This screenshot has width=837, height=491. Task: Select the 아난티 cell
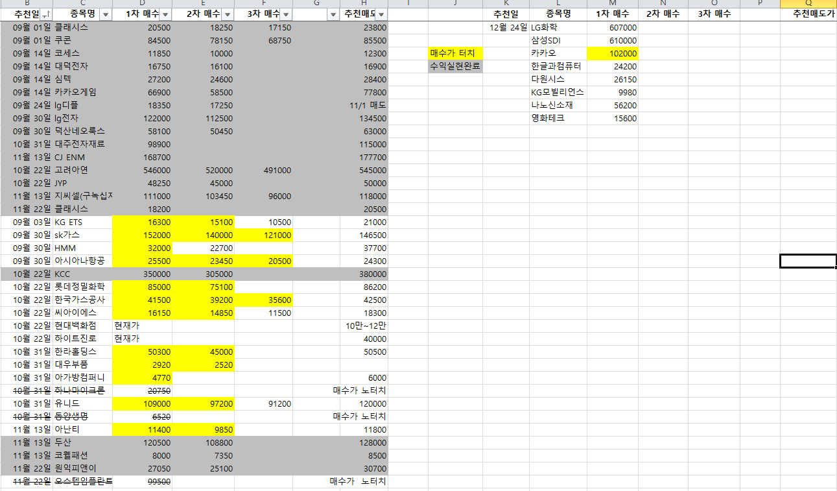click(82, 429)
